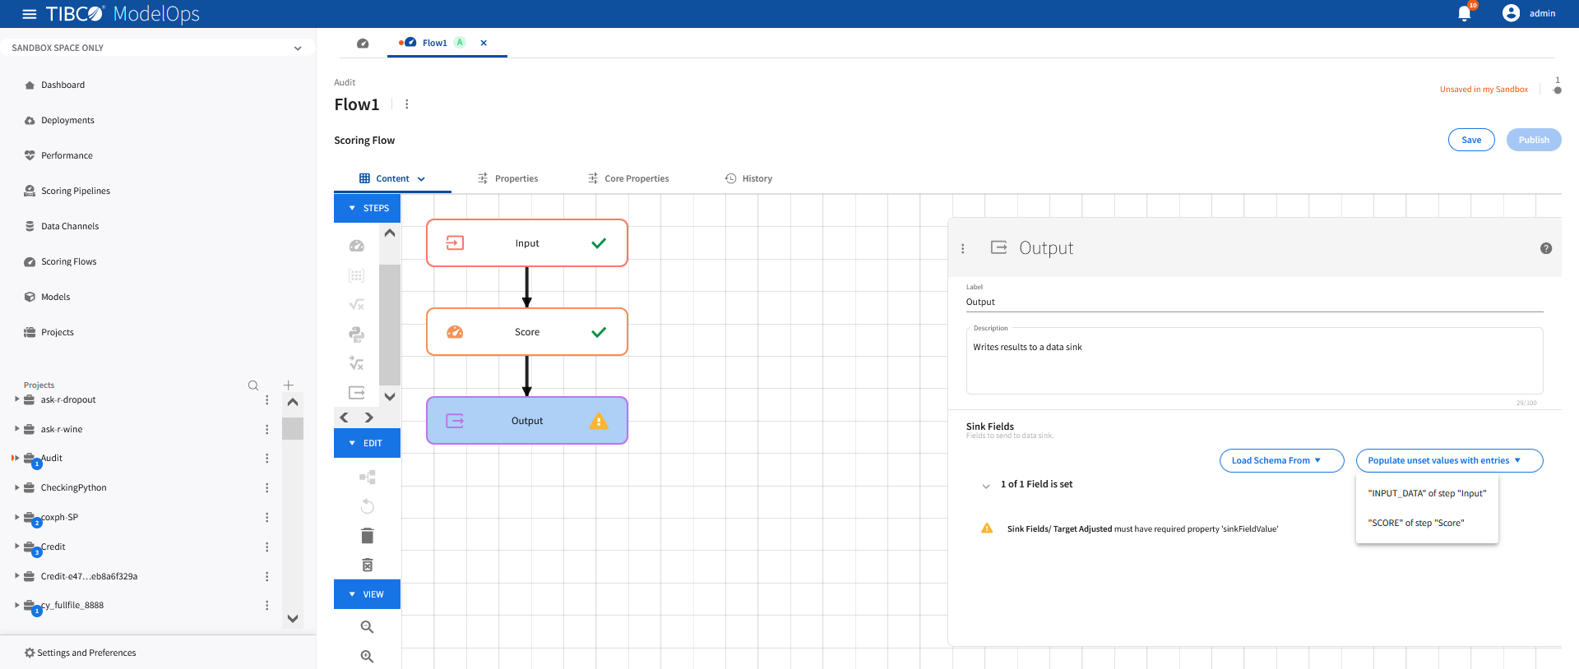The width and height of the screenshot is (1579, 669).
Task: Switch to the Properties tab
Action: coord(507,178)
